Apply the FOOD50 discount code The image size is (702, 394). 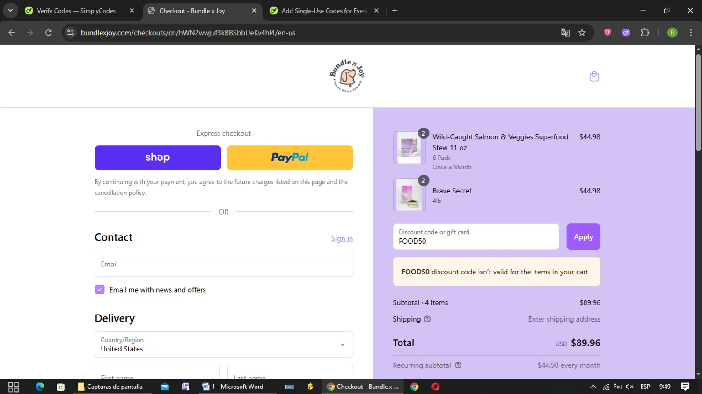click(x=583, y=236)
